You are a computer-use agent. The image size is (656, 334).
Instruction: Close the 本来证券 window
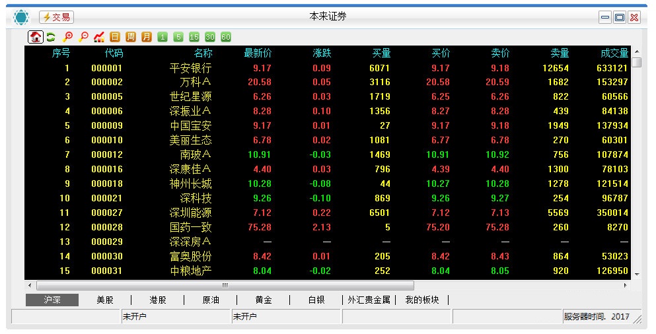(634, 18)
